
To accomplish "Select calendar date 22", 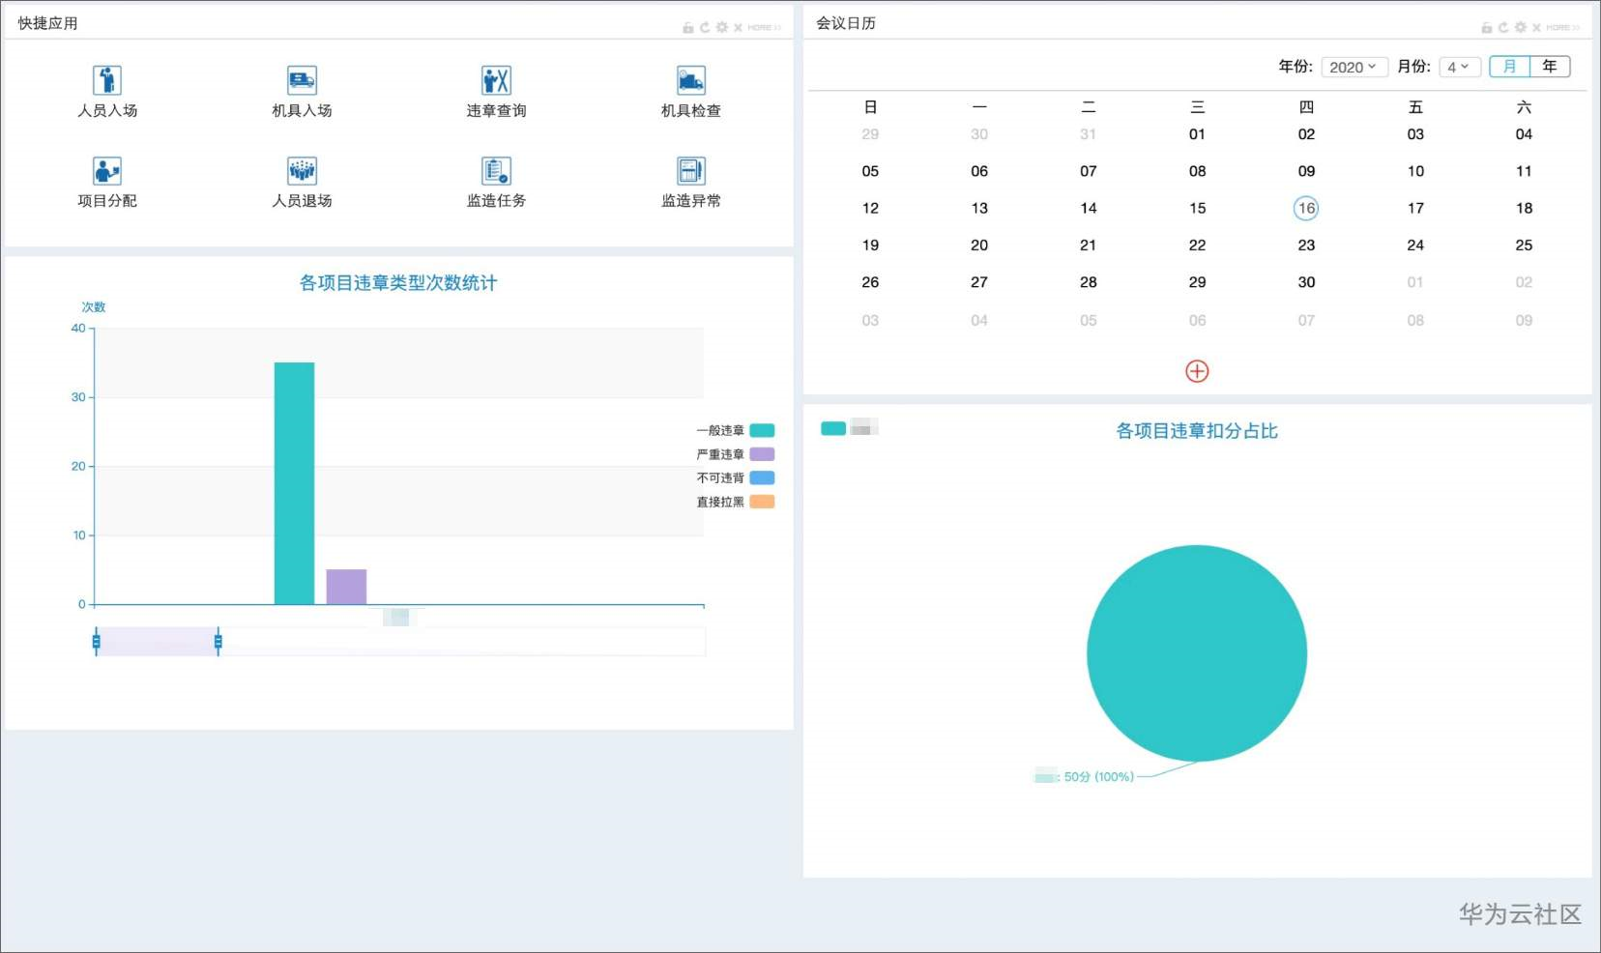I will point(1197,245).
